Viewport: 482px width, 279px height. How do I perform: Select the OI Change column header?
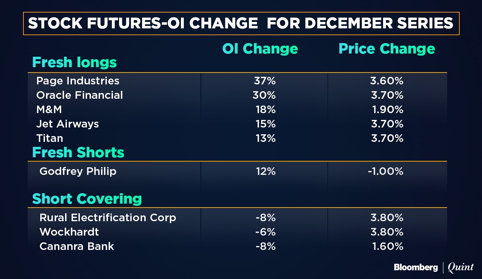point(260,49)
